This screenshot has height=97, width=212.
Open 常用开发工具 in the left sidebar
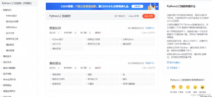coord(12,39)
